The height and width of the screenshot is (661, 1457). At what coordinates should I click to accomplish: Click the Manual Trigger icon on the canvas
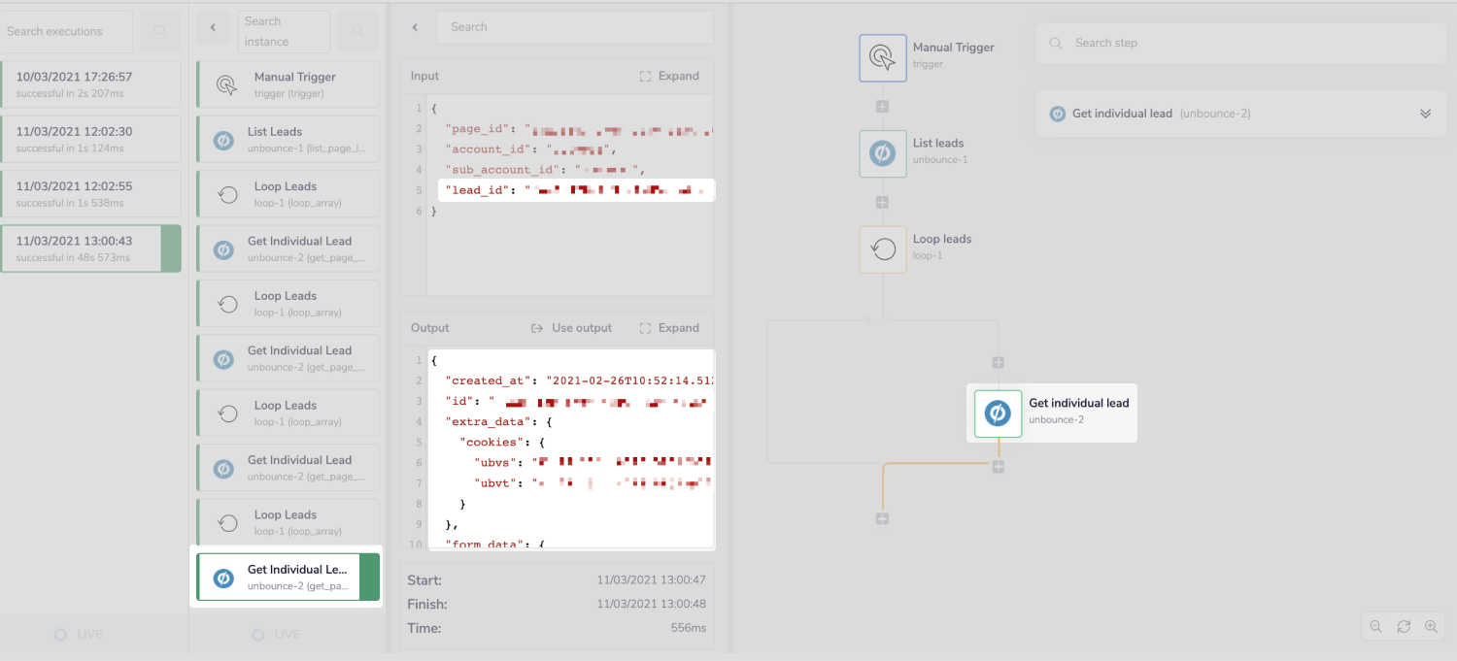coord(882,57)
